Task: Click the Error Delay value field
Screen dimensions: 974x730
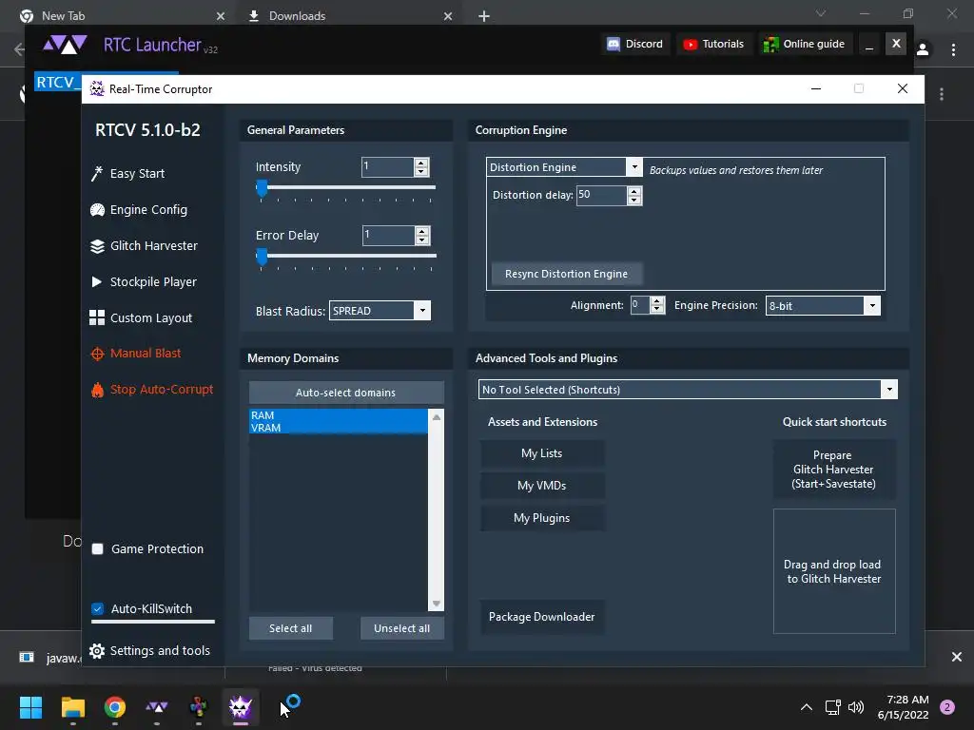Action: [x=388, y=236]
